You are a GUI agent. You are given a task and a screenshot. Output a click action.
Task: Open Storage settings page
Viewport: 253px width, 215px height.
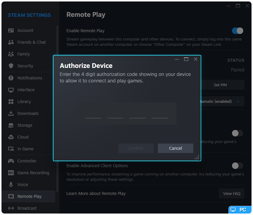(28, 125)
